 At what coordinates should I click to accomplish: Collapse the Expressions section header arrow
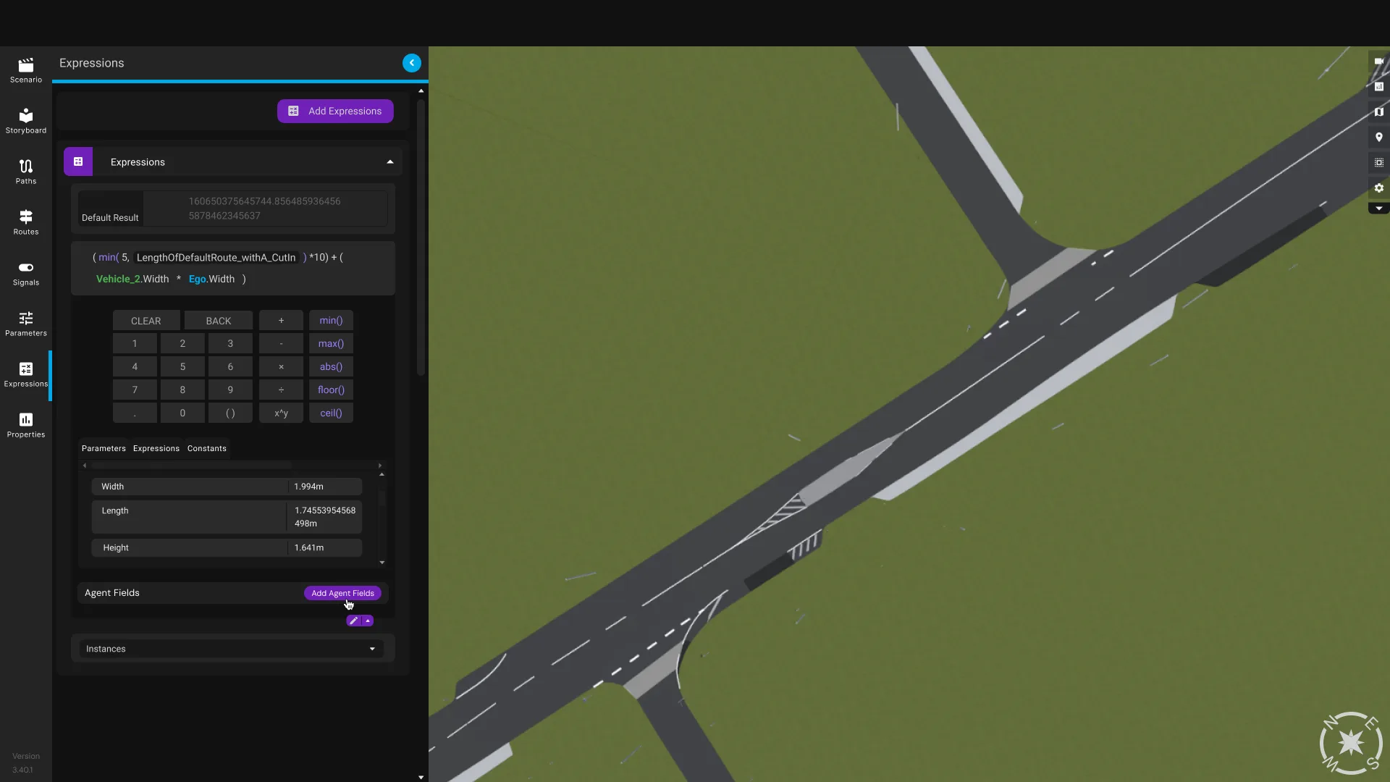390,162
